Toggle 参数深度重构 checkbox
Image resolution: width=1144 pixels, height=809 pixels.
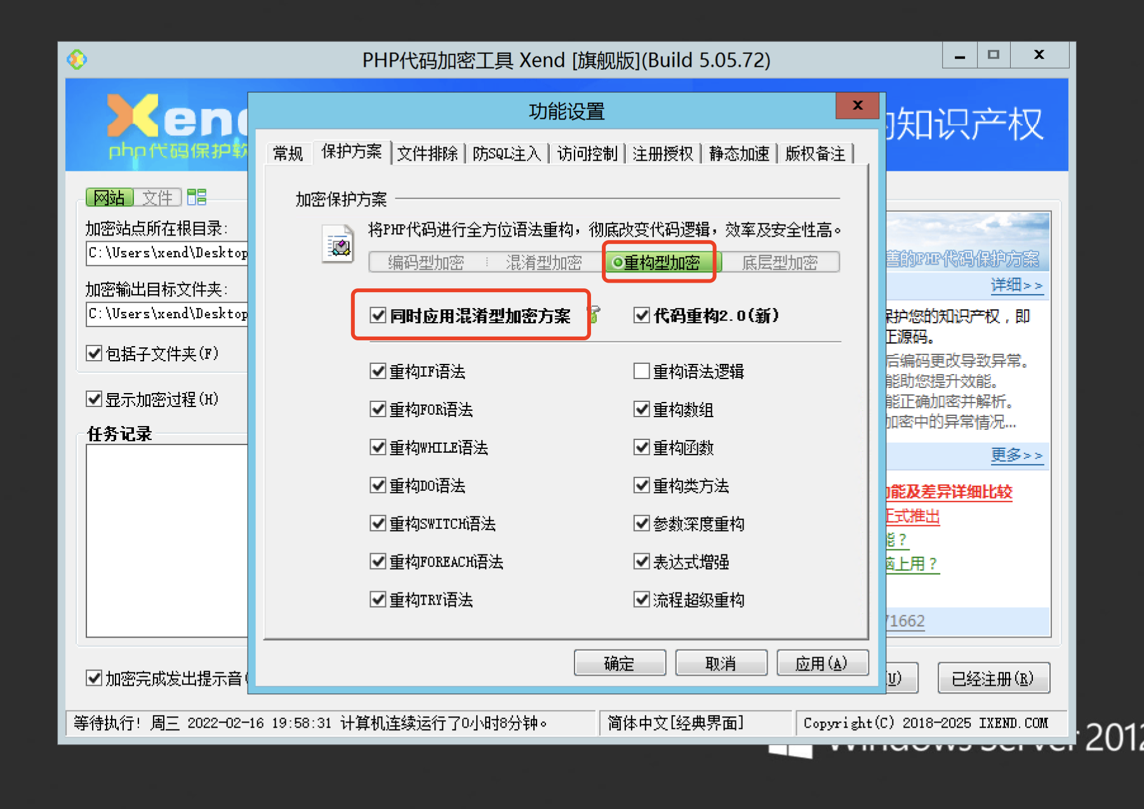(642, 523)
